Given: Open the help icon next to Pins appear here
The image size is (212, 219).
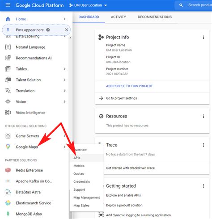Looking at the screenshot, I should (48, 30).
